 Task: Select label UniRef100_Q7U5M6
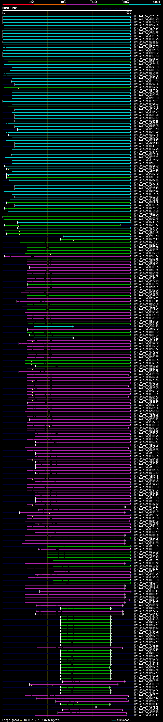[146, 76]
